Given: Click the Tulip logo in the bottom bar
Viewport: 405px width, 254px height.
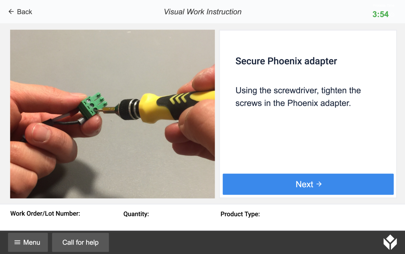Looking at the screenshot, I should click(x=391, y=242).
